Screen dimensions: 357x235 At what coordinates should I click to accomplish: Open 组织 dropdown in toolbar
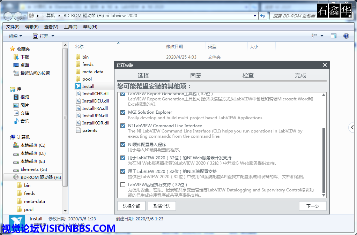[15, 36]
